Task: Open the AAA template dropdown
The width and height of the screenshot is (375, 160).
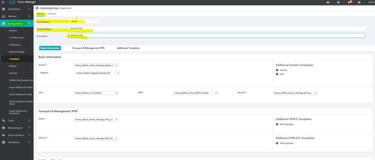Action: coord(96,93)
